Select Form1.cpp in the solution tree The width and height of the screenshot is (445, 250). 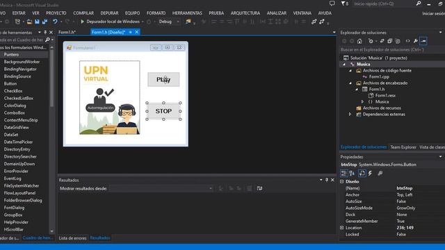379,77
